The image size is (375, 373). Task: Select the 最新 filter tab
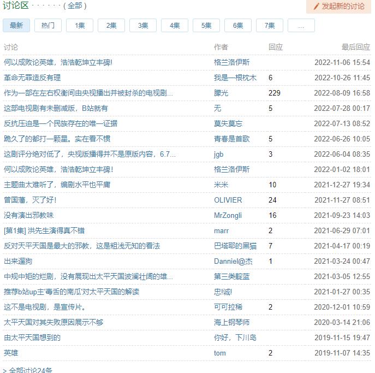pos(16,26)
